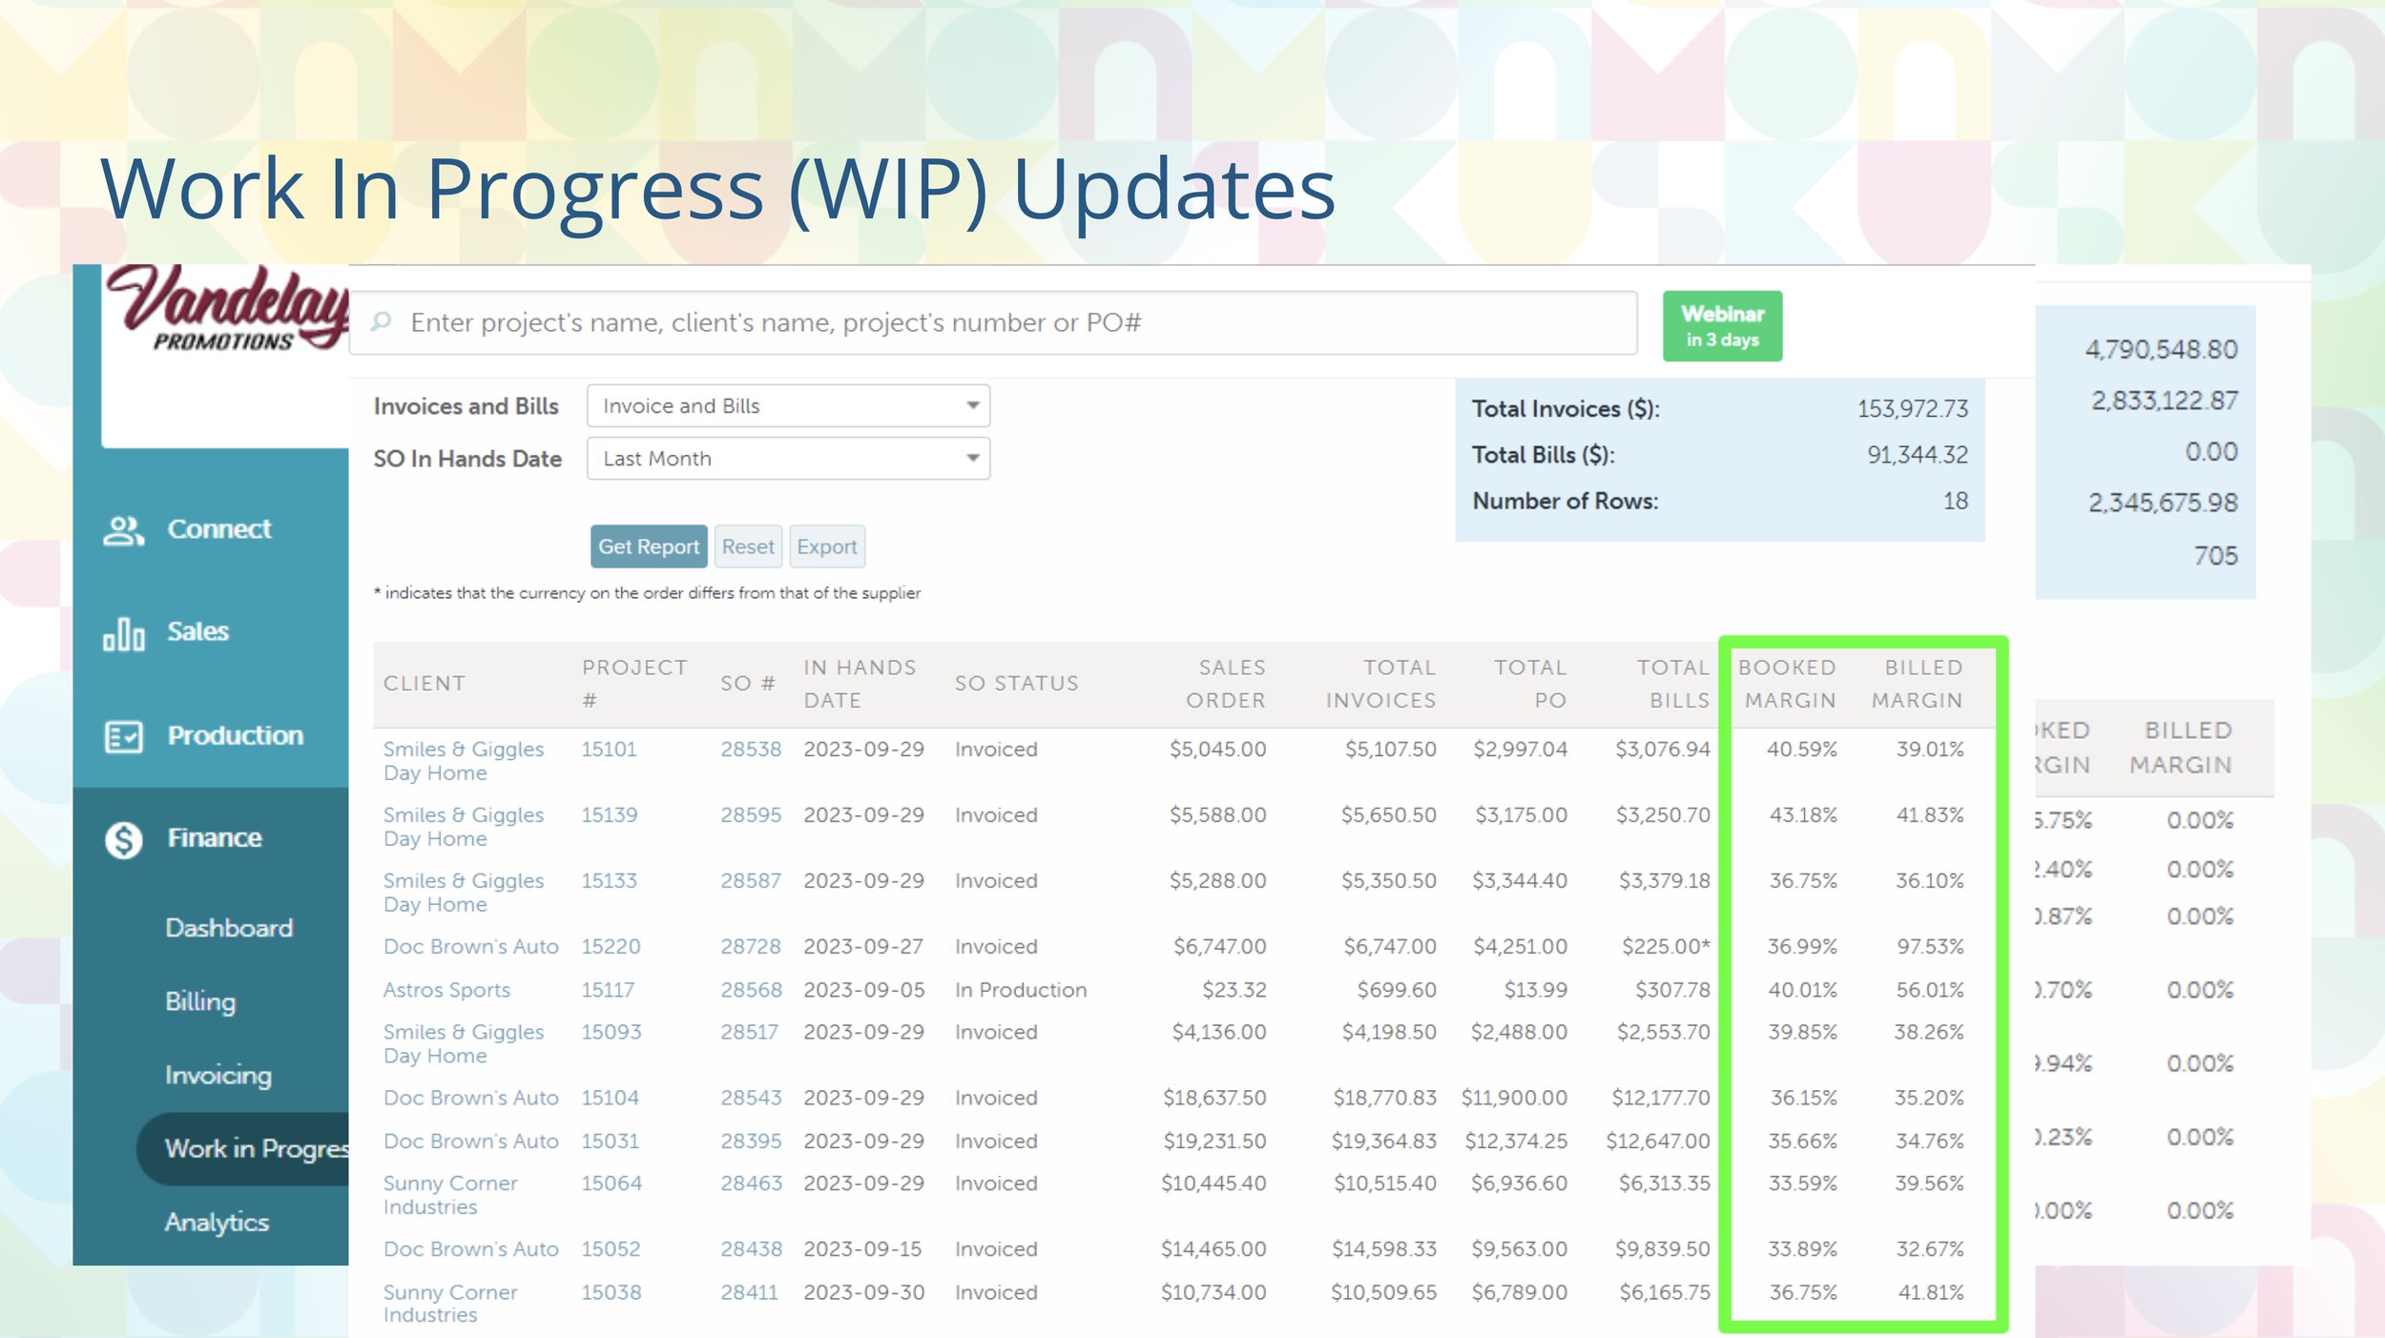
Task: Click the magnifier icon in the search bar
Action: [x=381, y=322]
